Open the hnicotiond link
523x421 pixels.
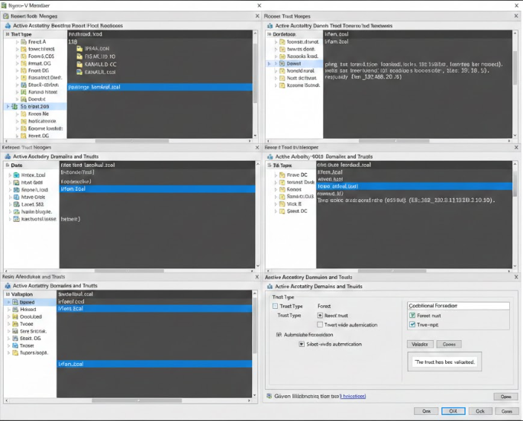[x=354, y=397]
